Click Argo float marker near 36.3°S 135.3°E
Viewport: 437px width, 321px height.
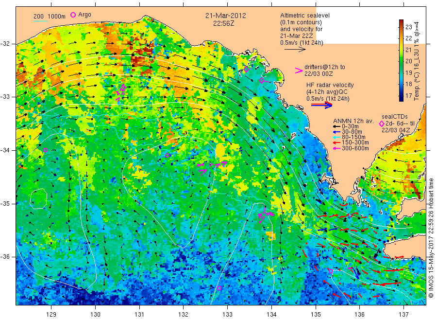pyautogui.click(x=331, y=271)
